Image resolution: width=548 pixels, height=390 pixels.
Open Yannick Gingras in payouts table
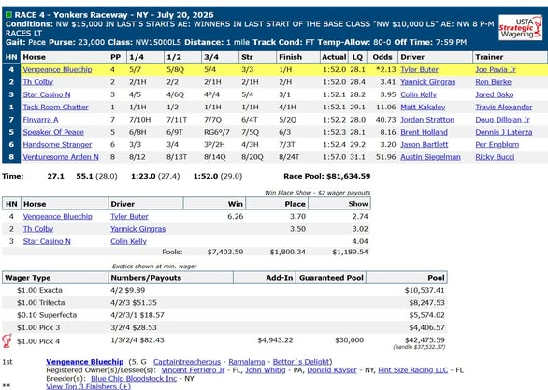pyautogui.click(x=138, y=229)
